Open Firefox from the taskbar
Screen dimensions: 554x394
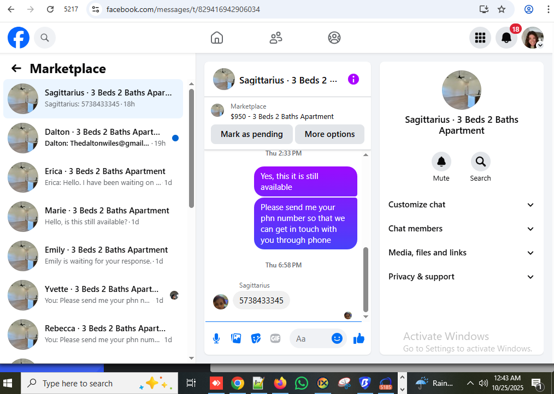(280, 383)
